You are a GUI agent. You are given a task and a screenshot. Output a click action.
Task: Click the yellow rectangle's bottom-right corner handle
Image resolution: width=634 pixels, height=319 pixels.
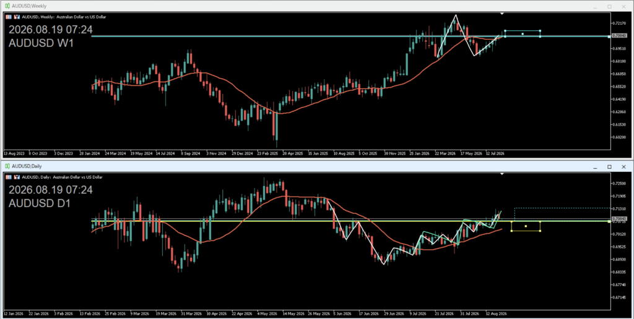click(x=540, y=231)
